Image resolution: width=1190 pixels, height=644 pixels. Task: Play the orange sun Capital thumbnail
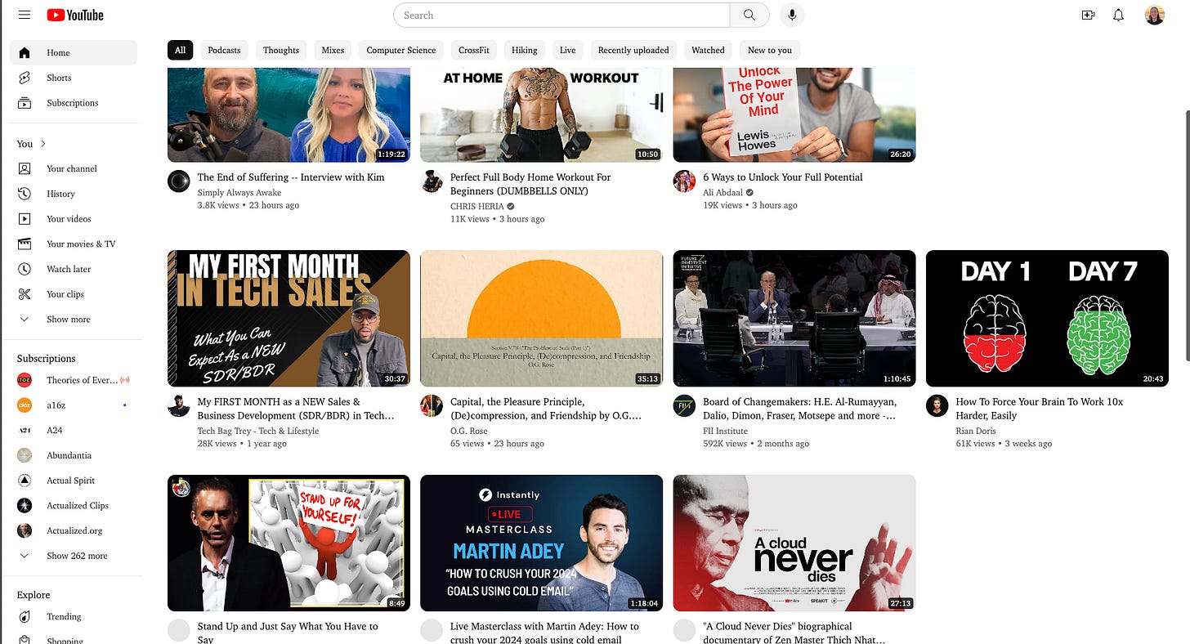point(541,318)
